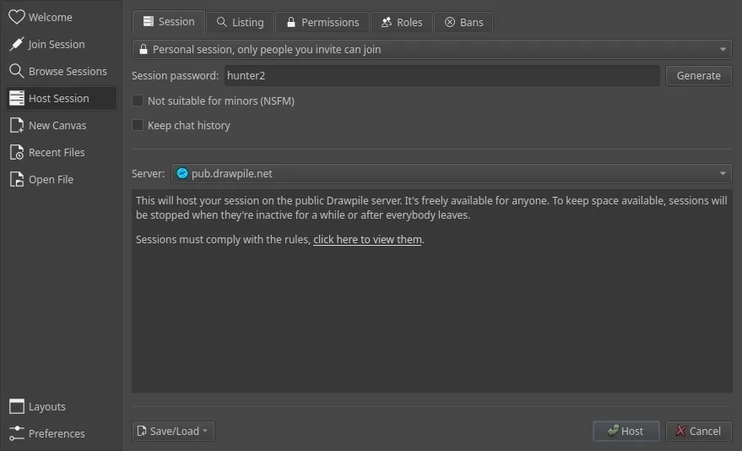
Task: Click the Host button
Action: 626,431
